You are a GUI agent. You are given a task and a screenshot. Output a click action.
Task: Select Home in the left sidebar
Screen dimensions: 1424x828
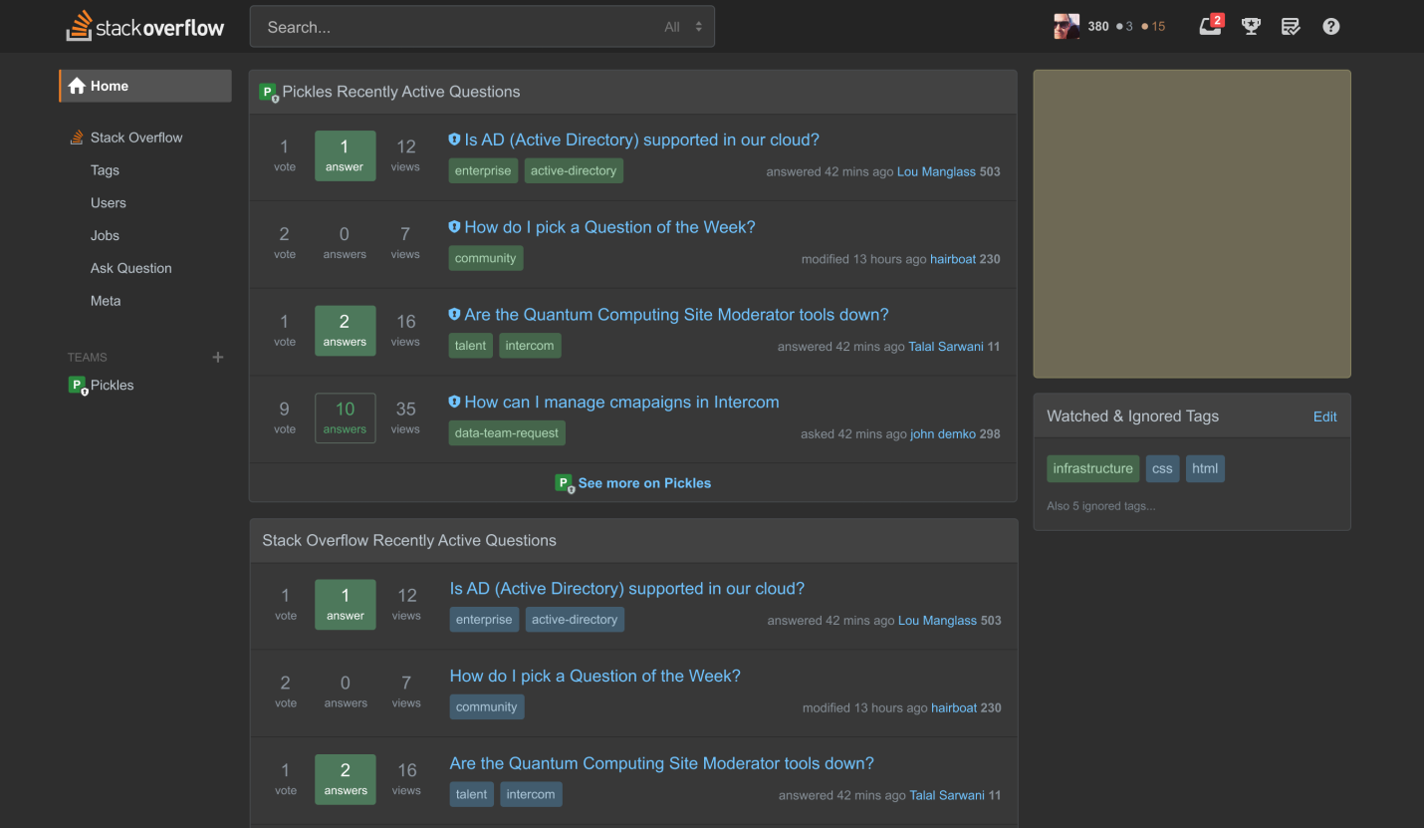(x=145, y=86)
